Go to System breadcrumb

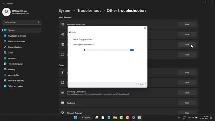[x=65, y=10]
